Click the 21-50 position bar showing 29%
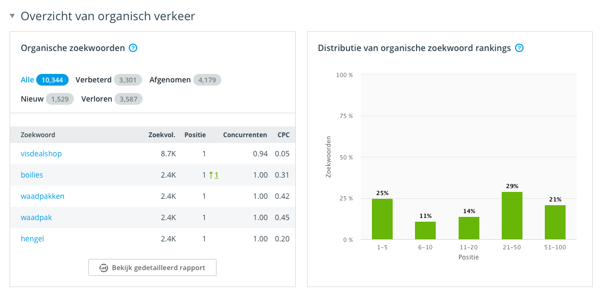 pos(512,215)
